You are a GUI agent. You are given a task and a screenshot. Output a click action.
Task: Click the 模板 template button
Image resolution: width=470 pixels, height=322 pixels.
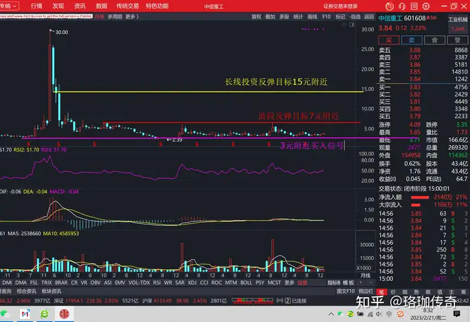(x=349, y=282)
